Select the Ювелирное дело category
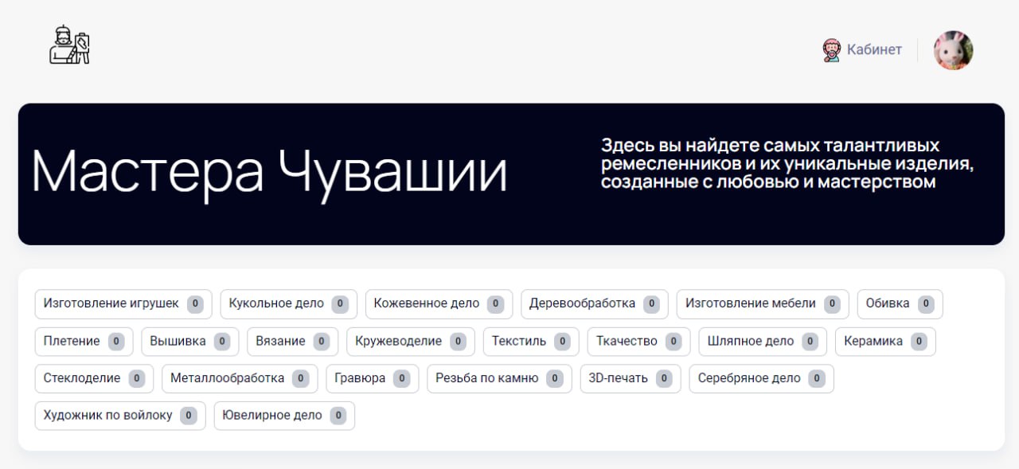 [x=284, y=415]
